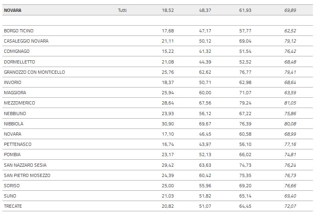Open CASALEGGIO NOVARA row entry
This screenshot has width=316, height=216.
(x=26, y=41)
